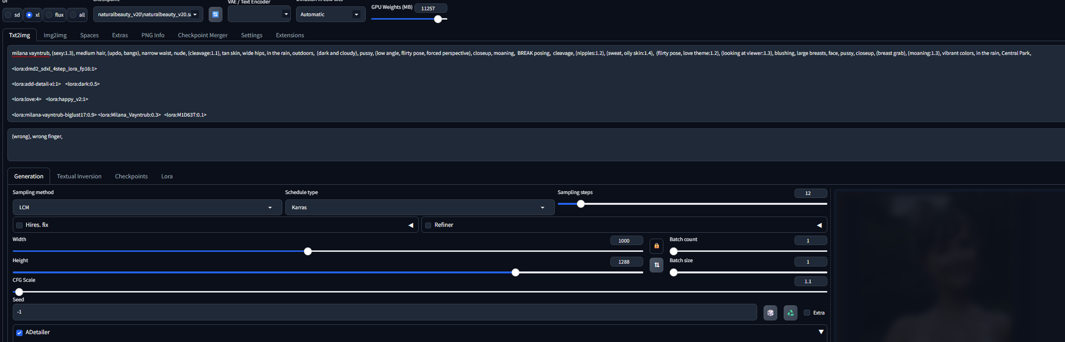The width and height of the screenshot is (1065, 342).
Task: Click into the Seed input field
Action: (x=383, y=312)
